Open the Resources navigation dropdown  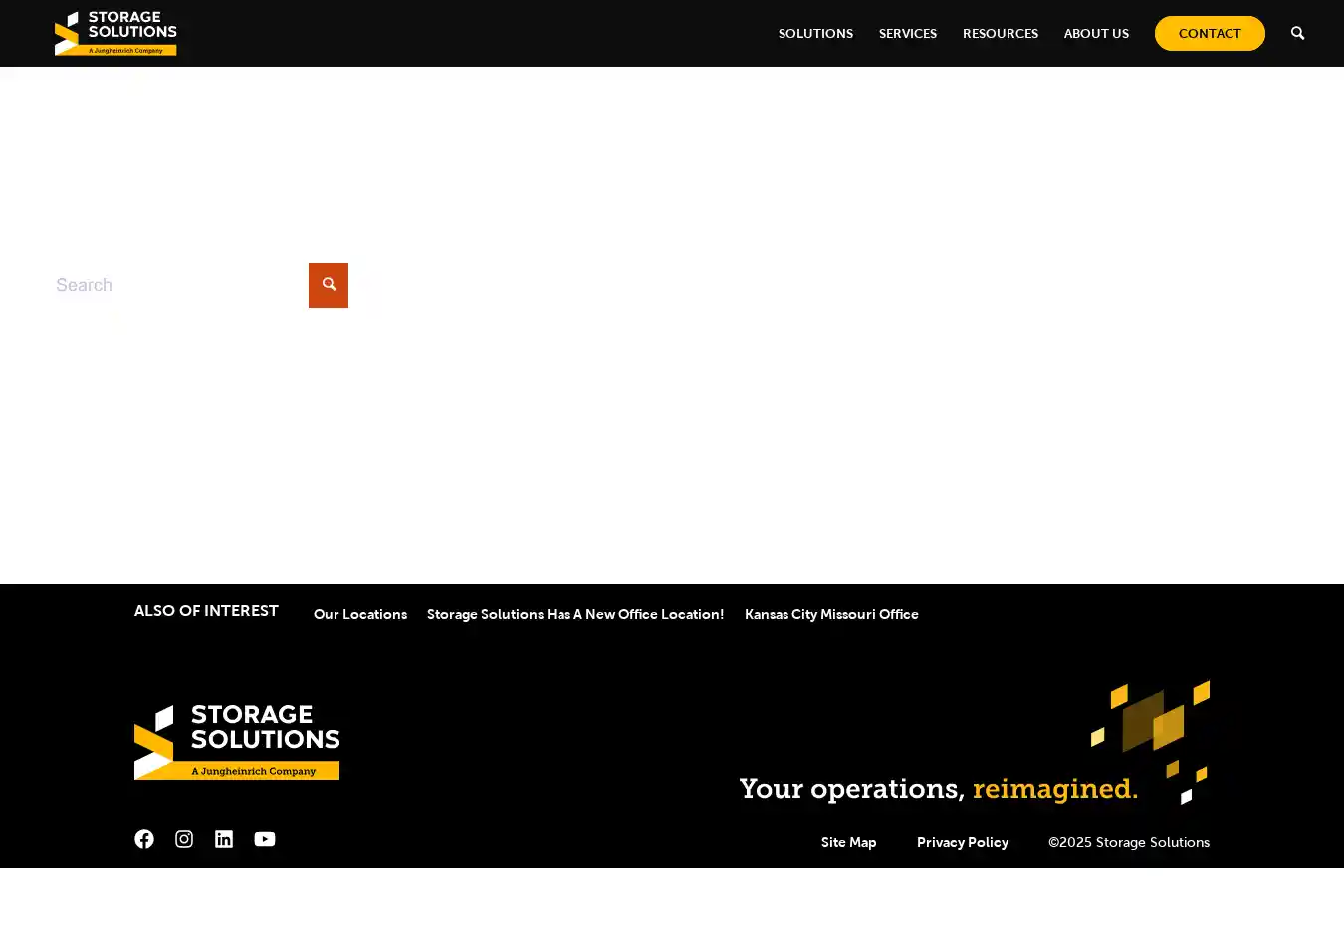click(x=1000, y=34)
